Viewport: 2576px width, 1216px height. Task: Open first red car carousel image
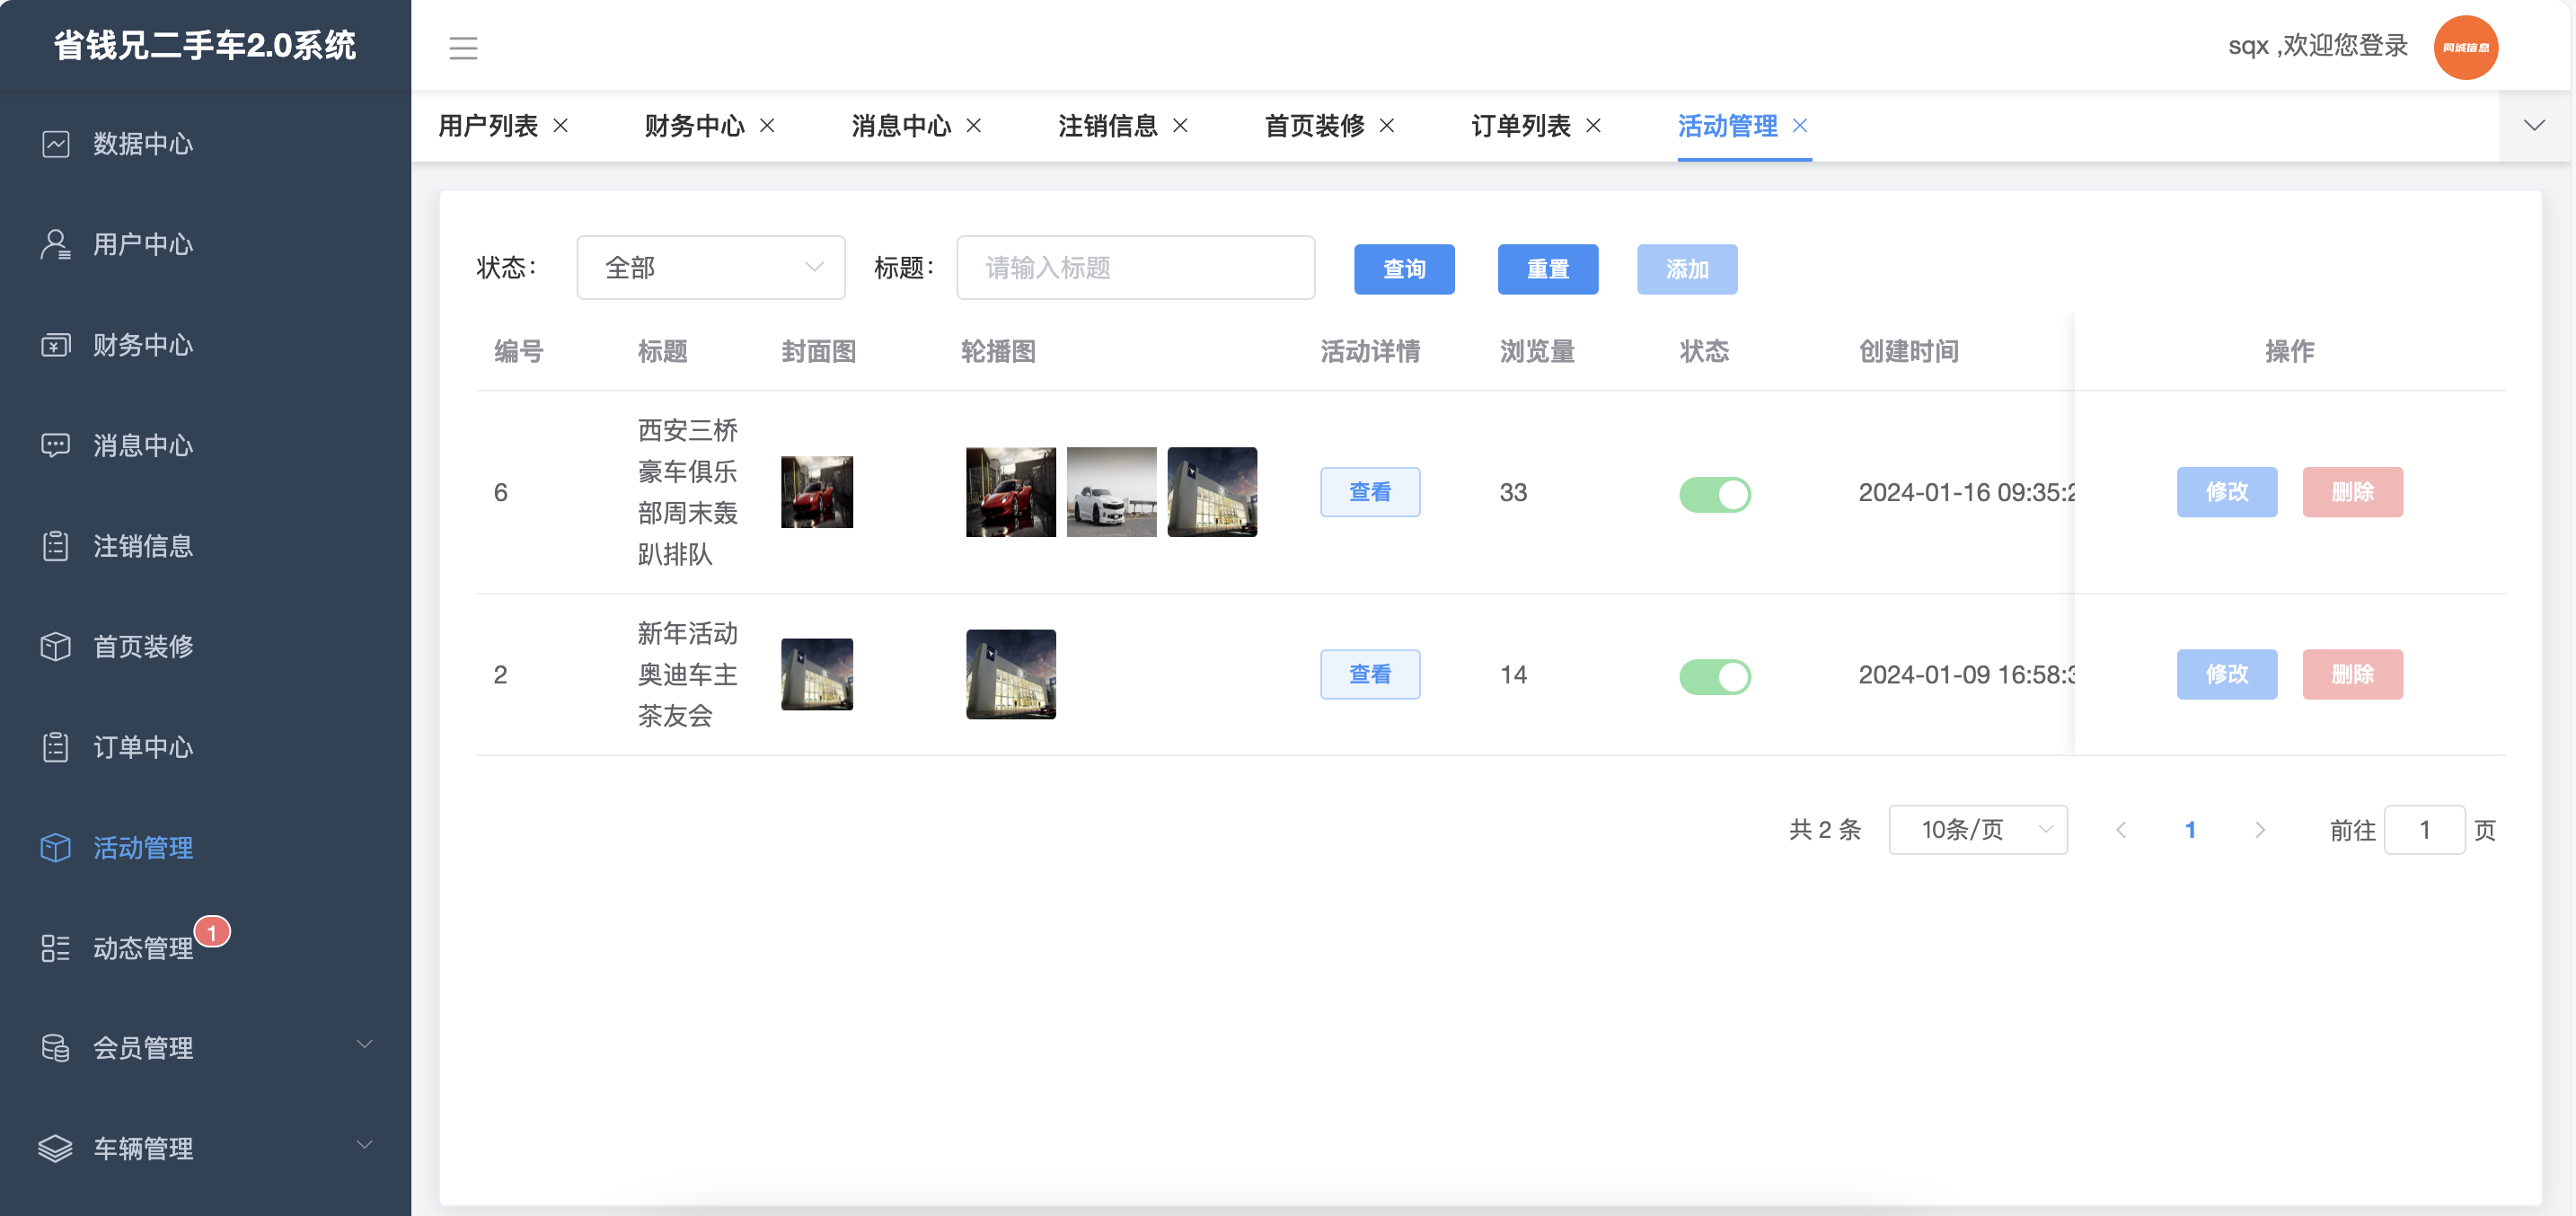[1011, 492]
